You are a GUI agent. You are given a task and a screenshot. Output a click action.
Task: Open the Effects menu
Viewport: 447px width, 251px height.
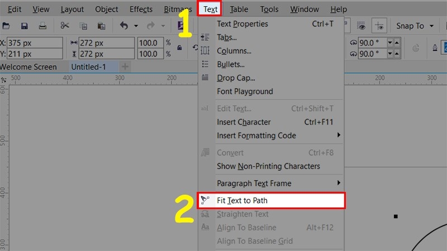141,9
